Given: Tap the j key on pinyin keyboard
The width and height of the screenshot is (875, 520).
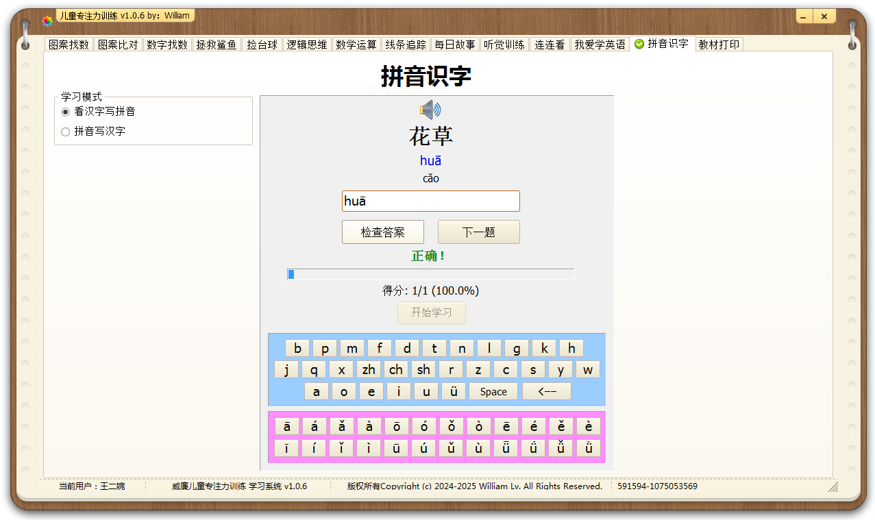Looking at the screenshot, I should click(x=286, y=369).
